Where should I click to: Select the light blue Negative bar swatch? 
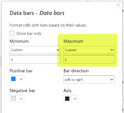13,99
